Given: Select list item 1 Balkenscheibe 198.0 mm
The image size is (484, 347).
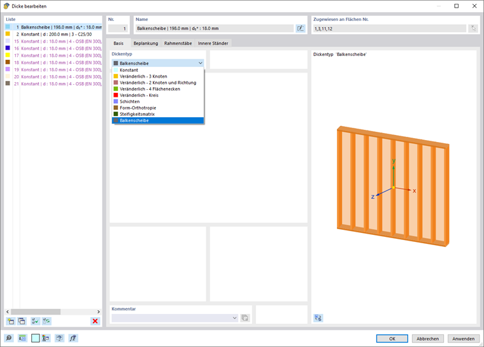Looking at the screenshot, I should 53,27.
